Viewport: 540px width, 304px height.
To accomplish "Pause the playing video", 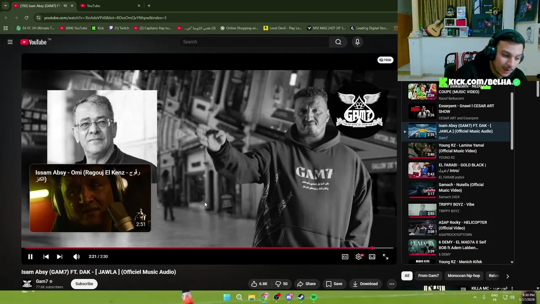I will pos(30,257).
